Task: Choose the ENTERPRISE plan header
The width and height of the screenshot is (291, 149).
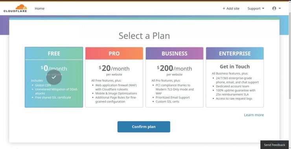Action: pos(235,53)
